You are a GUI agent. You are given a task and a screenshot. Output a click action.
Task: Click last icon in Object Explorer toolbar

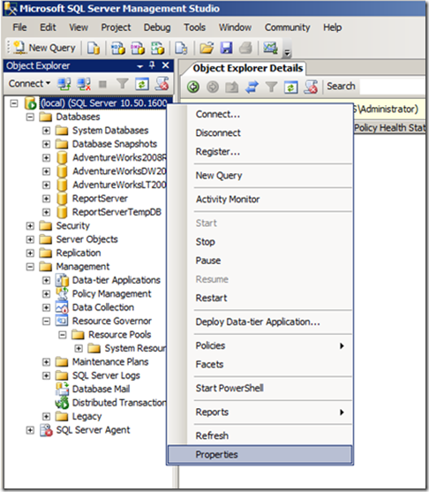[x=162, y=84]
